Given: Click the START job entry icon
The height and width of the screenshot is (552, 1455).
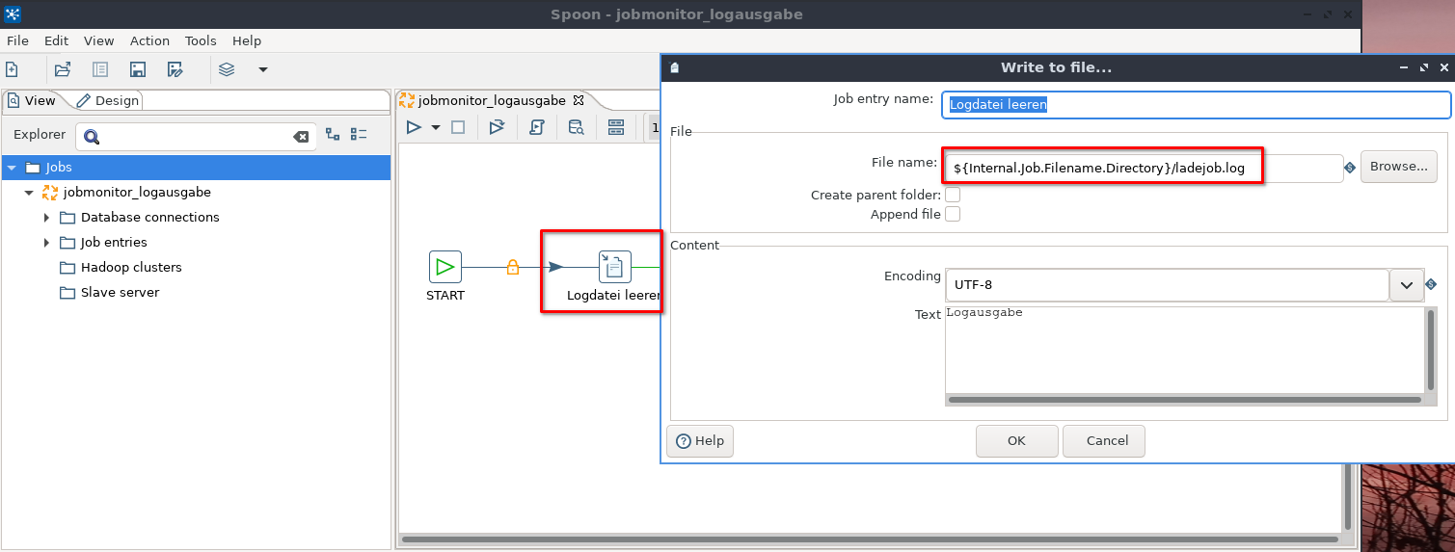Looking at the screenshot, I should 445,266.
